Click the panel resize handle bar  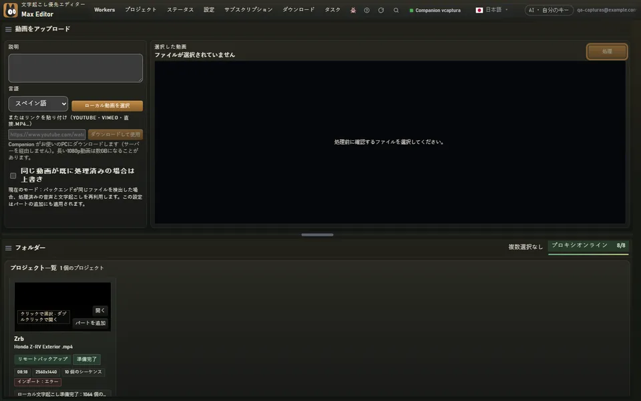coord(317,235)
